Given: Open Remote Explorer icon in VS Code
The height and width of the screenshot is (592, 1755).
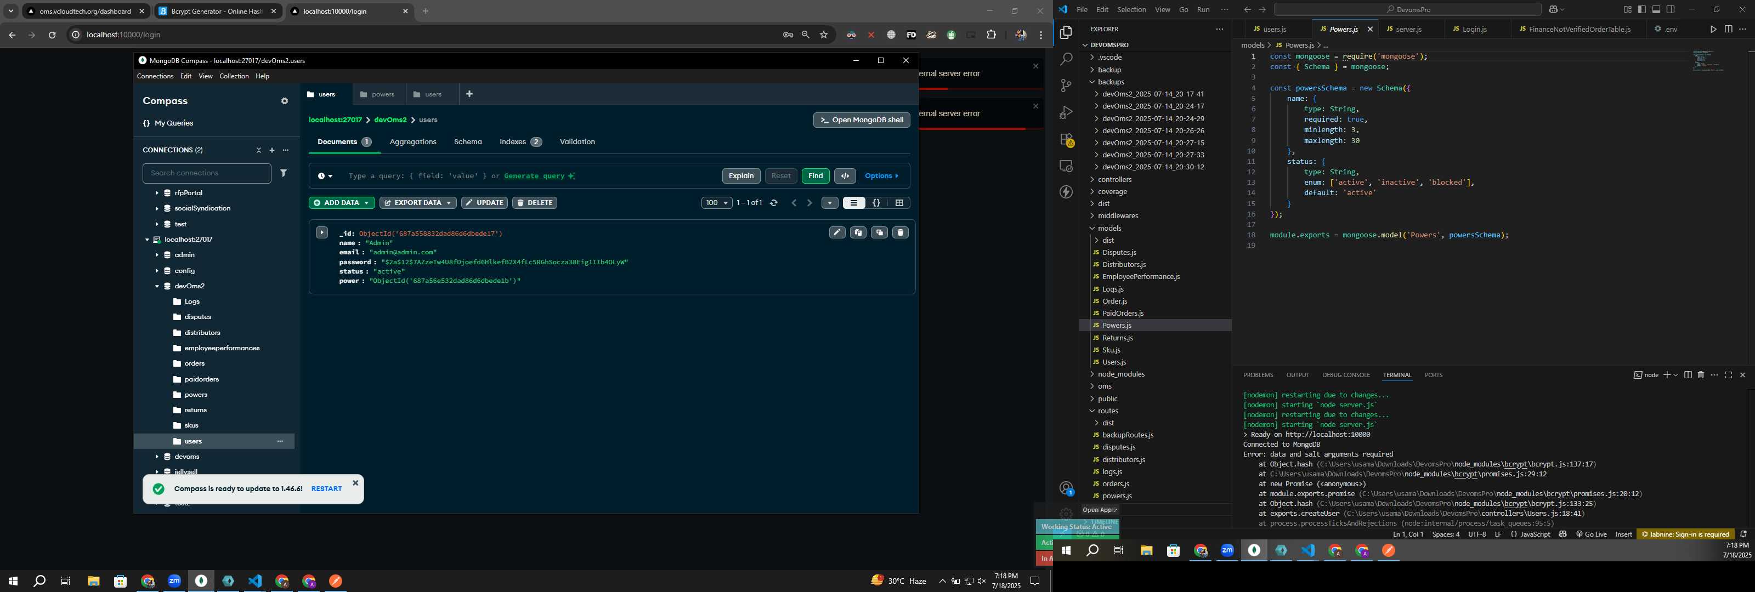Looking at the screenshot, I should (1066, 166).
